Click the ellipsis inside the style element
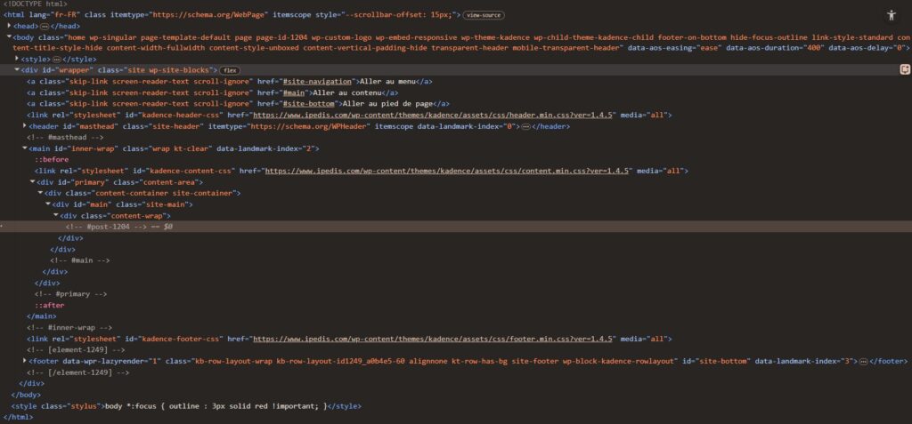Screen dimensions: 912x424 pyautogui.click(x=56, y=59)
